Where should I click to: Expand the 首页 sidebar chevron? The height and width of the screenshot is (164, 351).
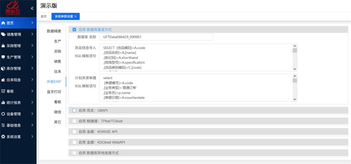(32, 23)
